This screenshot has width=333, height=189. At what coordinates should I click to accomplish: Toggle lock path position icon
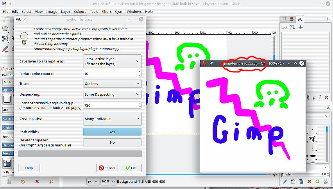pyautogui.click(x=300, y=27)
